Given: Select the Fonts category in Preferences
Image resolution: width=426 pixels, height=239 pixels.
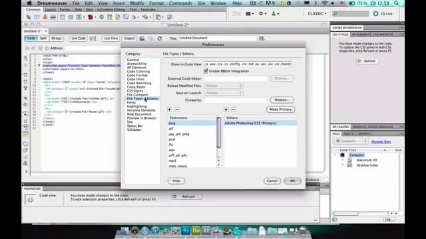Looking at the screenshot, I should 131,102.
